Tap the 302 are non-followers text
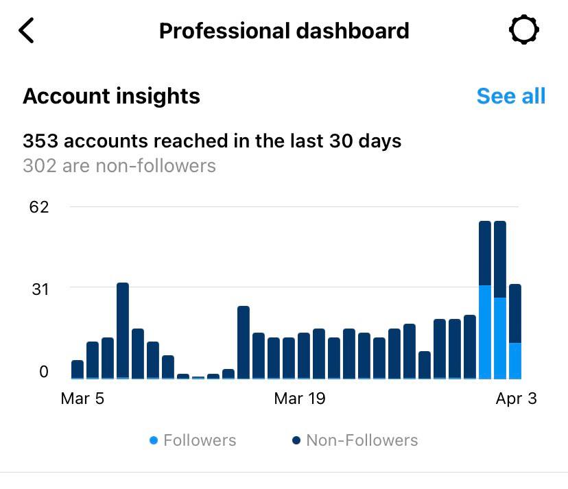Viewport: 568px width, 489px height. click(119, 166)
